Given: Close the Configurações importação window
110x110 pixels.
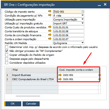Looking at the screenshot, I should [x=105, y=4].
